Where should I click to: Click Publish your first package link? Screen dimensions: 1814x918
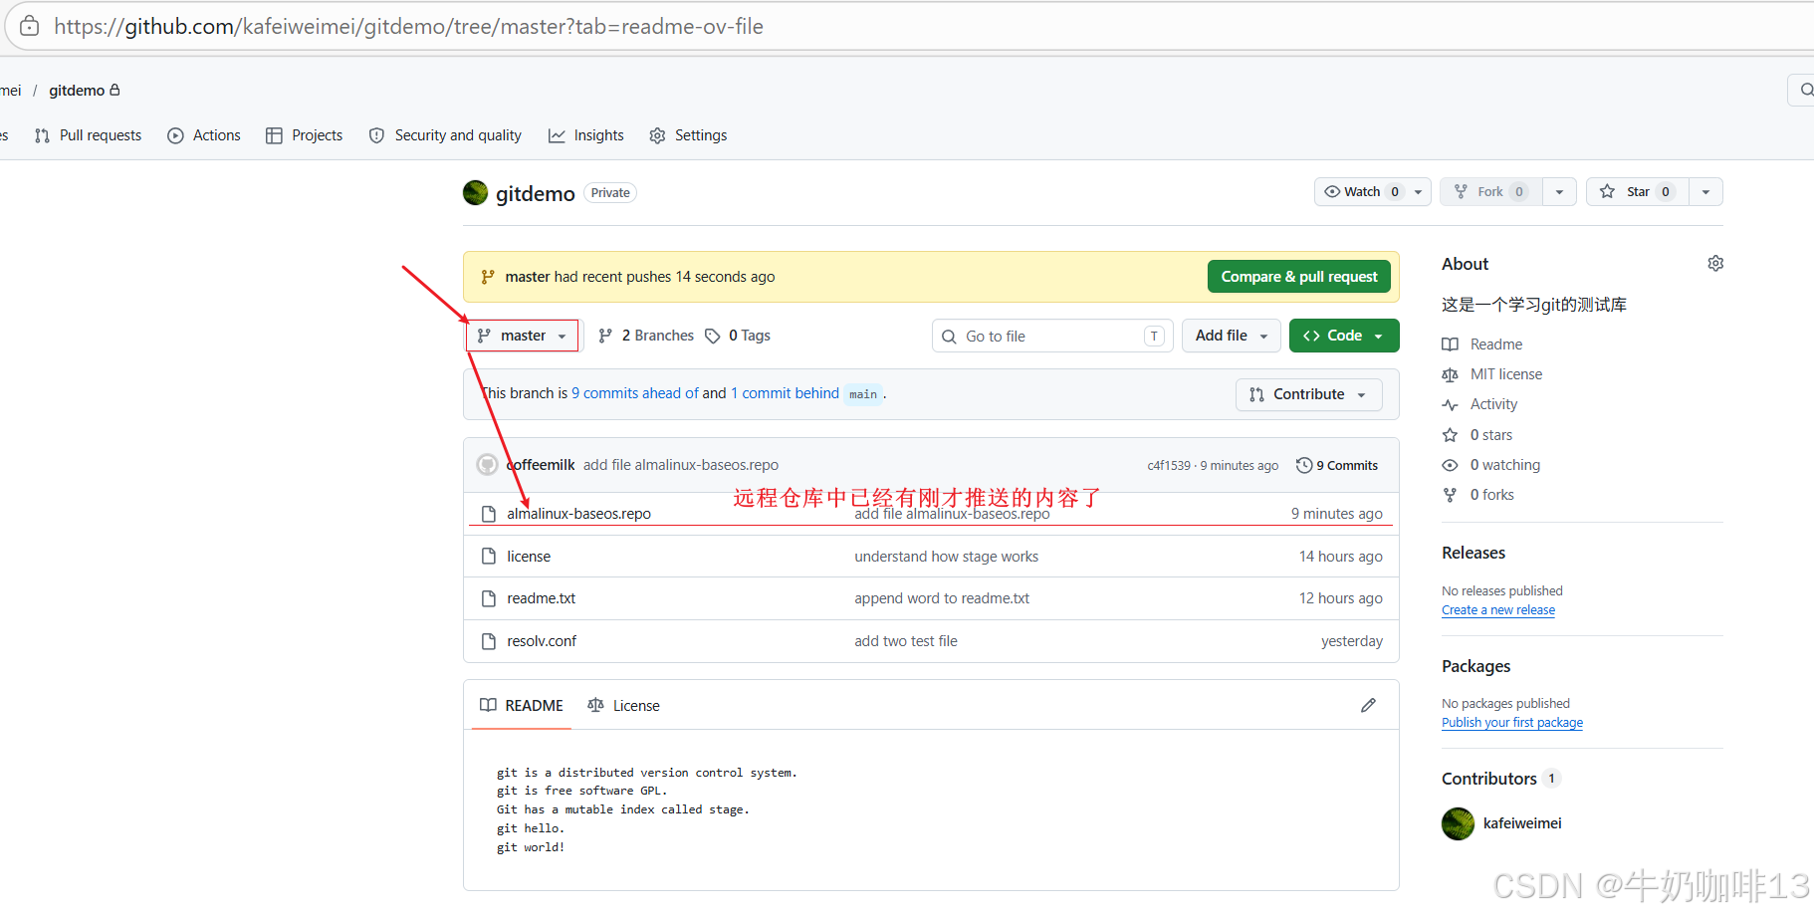tap(1512, 723)
